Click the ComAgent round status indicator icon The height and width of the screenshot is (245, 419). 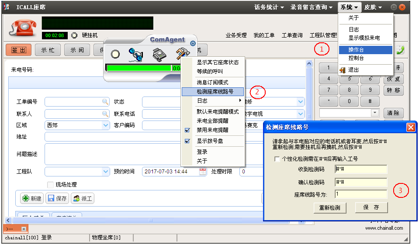(115, 55)
